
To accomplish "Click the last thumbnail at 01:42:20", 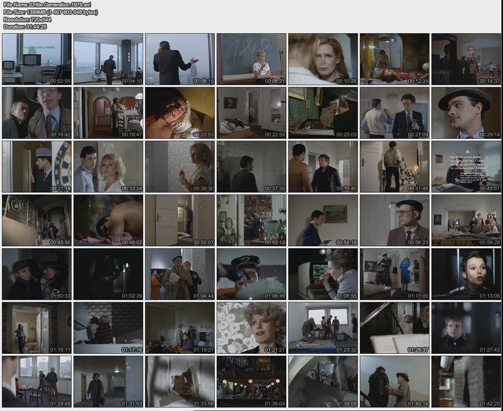I will pyautogui.click(x=466, y=381).
